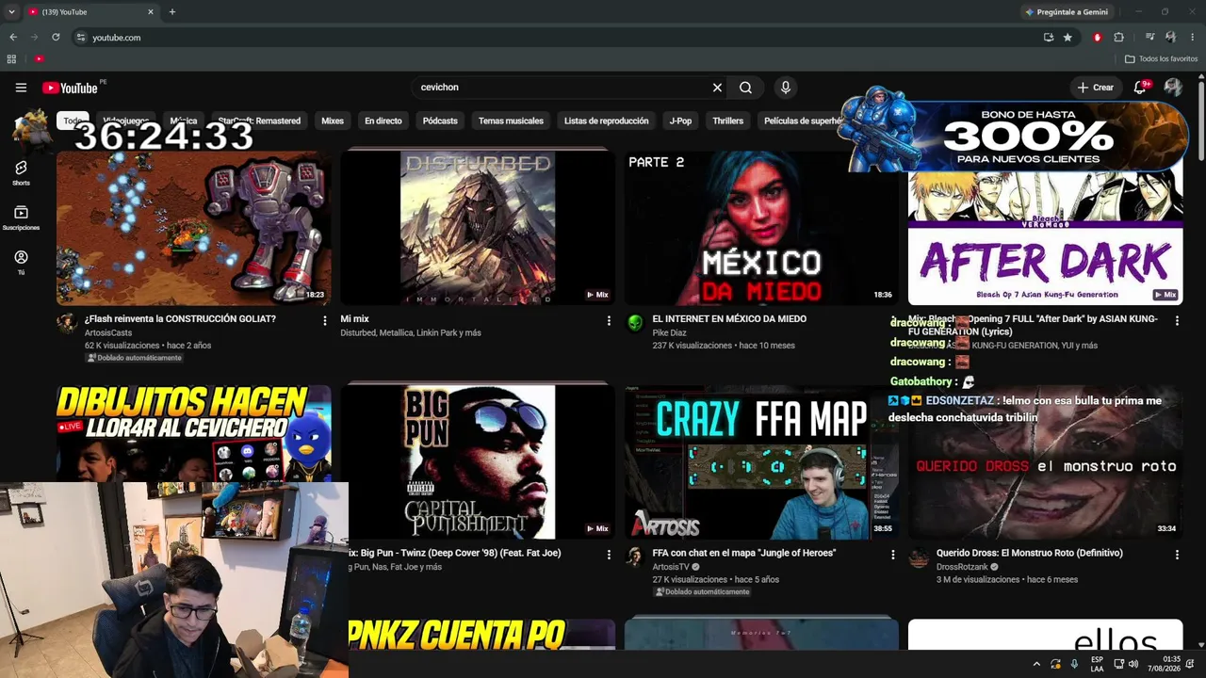Open the Todos los favoritos bookmarks folder

1161,59
